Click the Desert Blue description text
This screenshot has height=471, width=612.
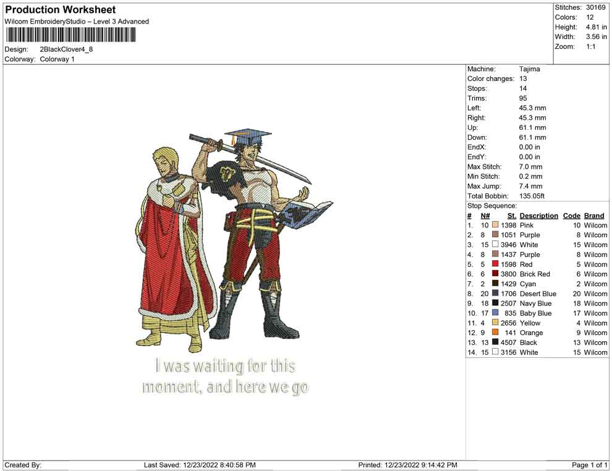pyautogui.click(x=538, y=294)
